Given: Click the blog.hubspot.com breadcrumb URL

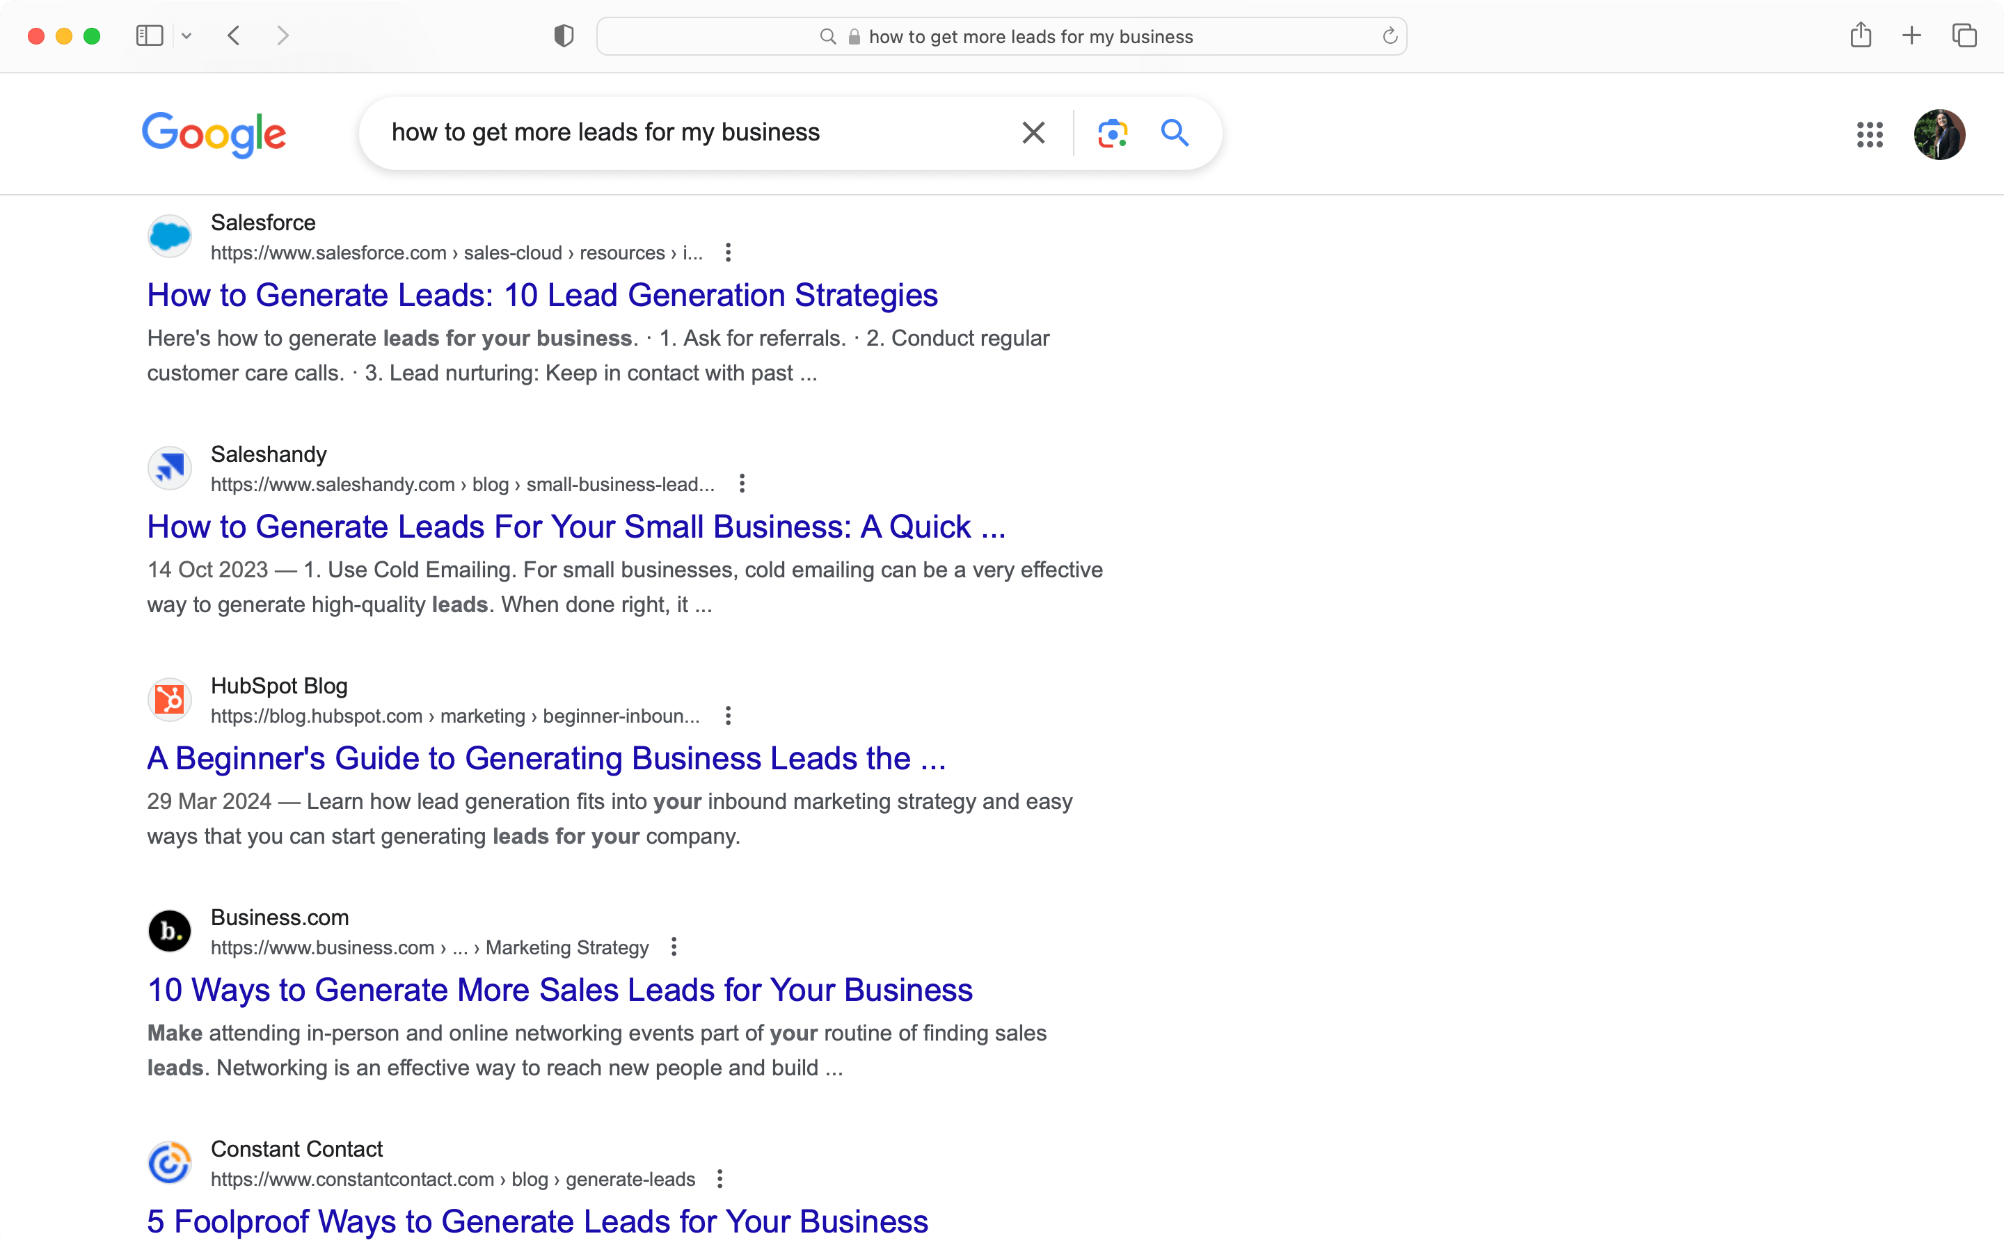Looking at the screenshot, I should (x=454, y=716).
